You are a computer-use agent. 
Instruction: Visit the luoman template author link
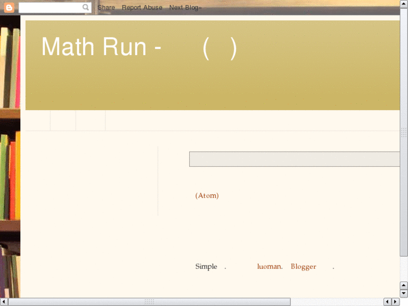[x=270, y=266]
